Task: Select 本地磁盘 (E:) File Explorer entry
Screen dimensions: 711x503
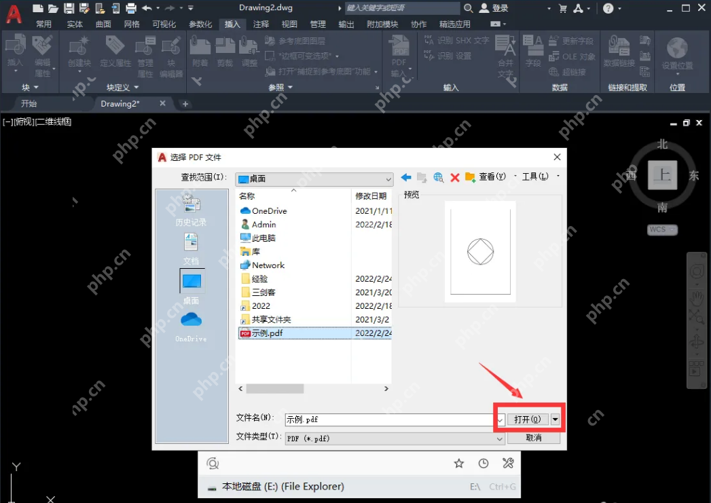Action: click(x=359, y=487)
